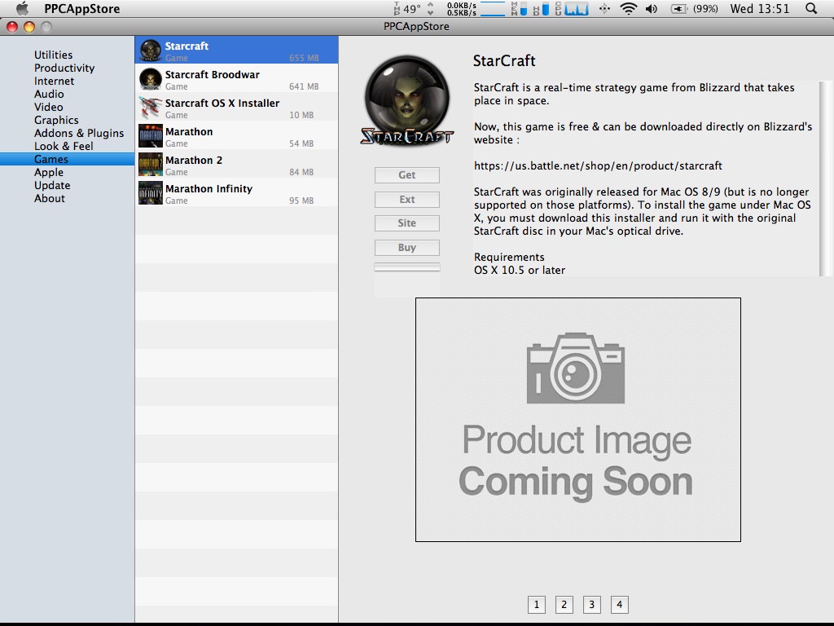This screenshot has height=626, width=834.
Task: Click the Wed 13:51 clock
Action: (x=760, y=8)
